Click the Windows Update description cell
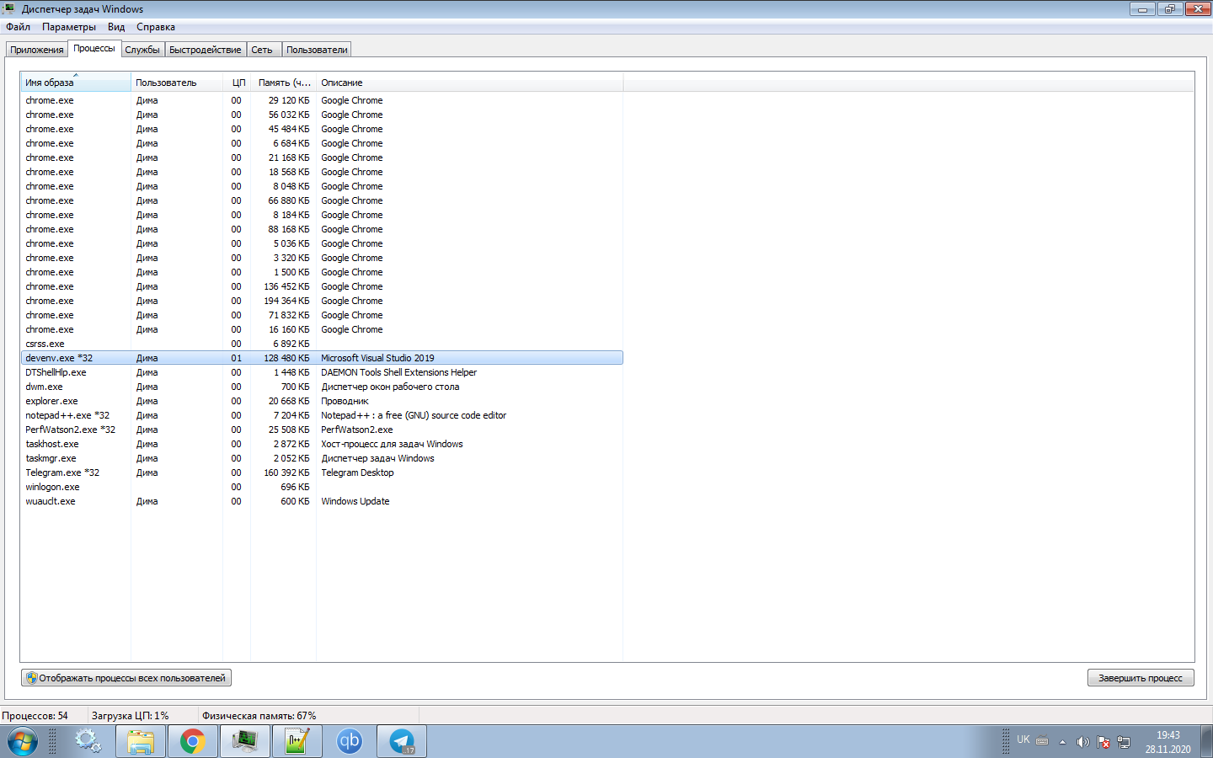This screenshot has width=1213, height=758. (x=355, y=501)
